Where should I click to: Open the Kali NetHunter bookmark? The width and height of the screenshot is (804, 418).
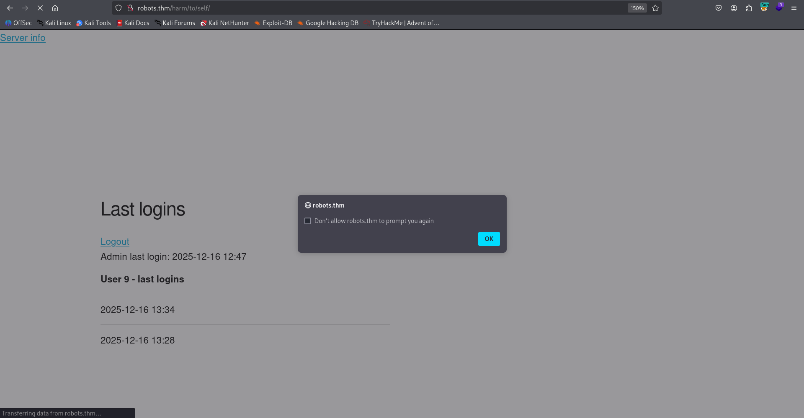coord(224,23)
